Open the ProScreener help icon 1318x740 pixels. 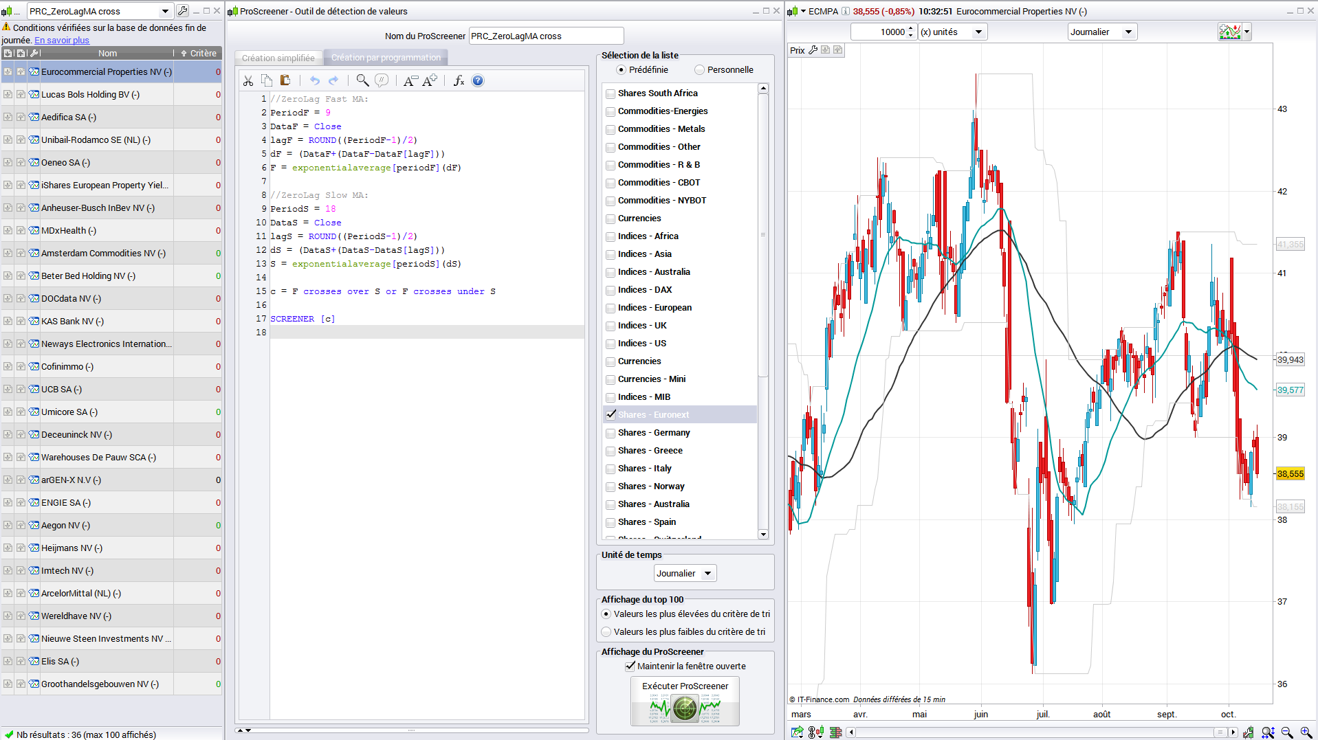[478, 81]
